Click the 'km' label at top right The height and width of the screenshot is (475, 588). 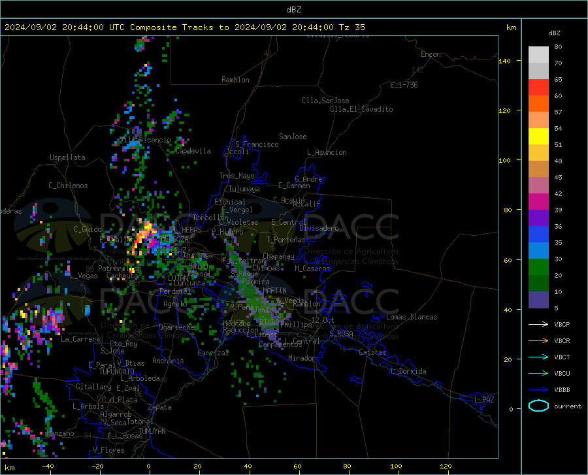(511, 27)
